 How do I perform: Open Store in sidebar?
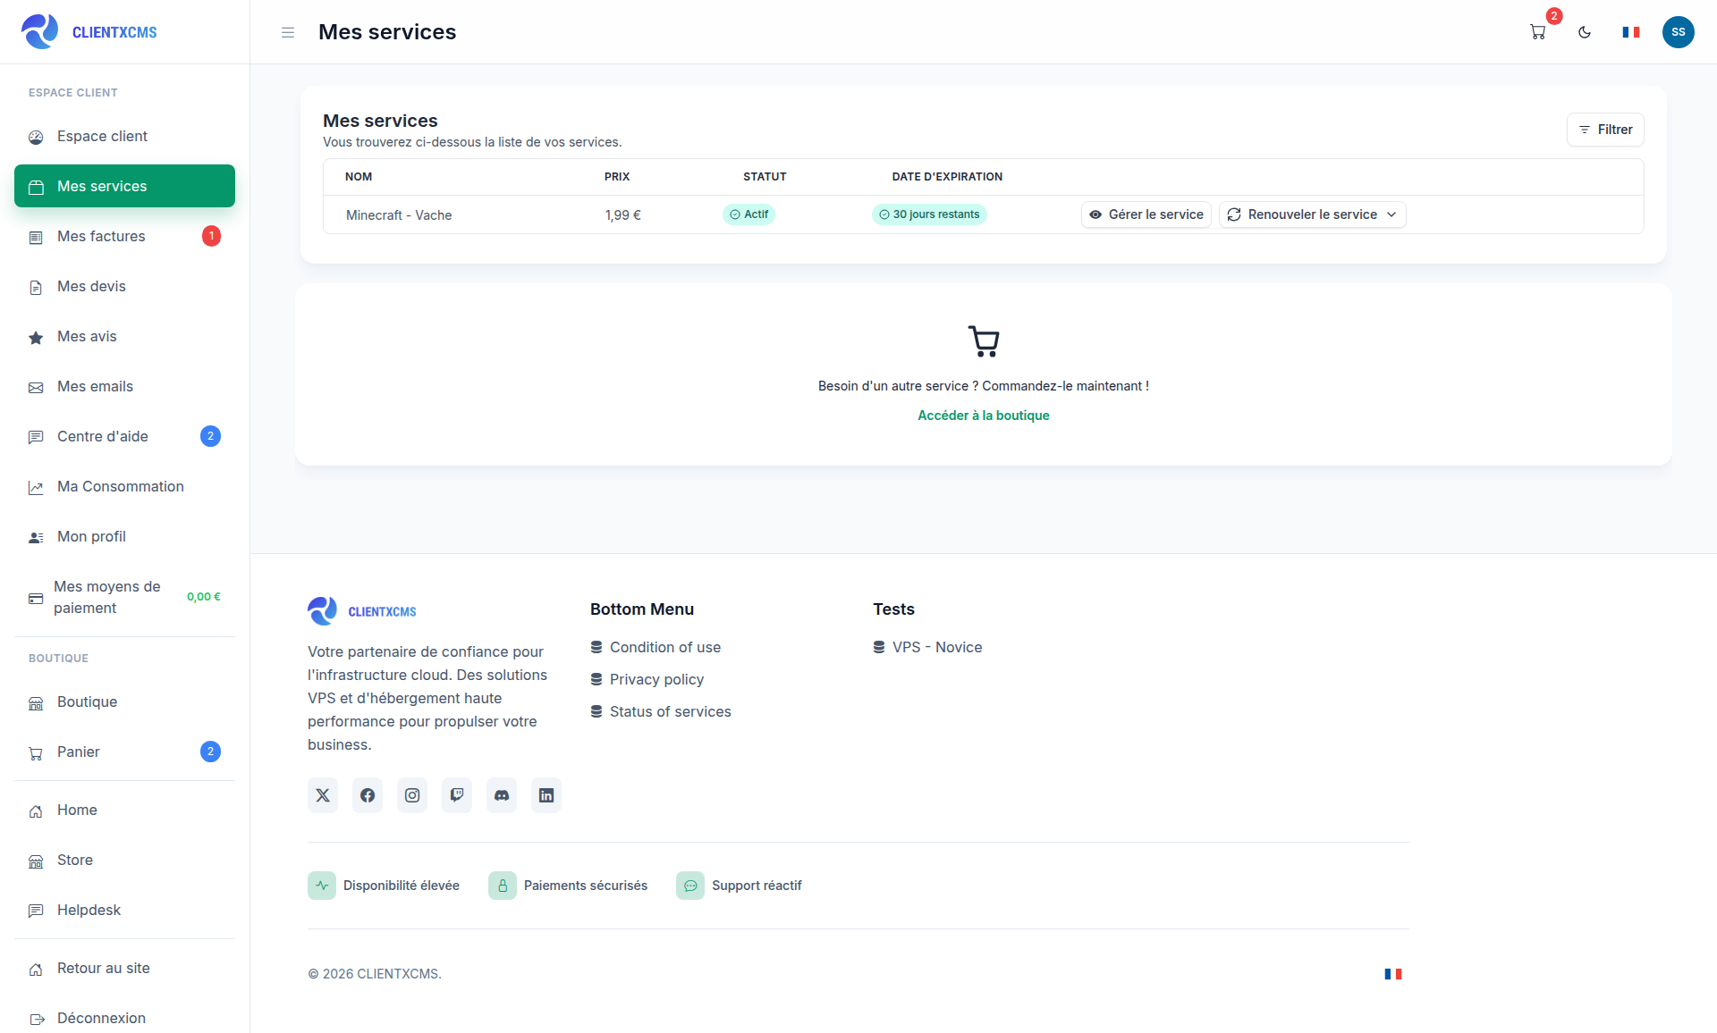[x=125, y=860]
